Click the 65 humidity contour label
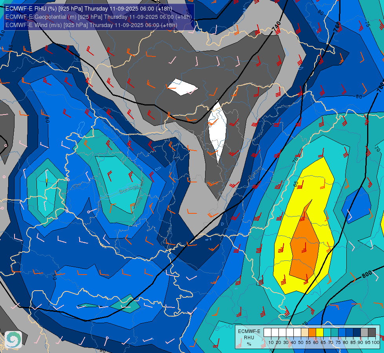This screenshot has height=353, width=384. 296,184
